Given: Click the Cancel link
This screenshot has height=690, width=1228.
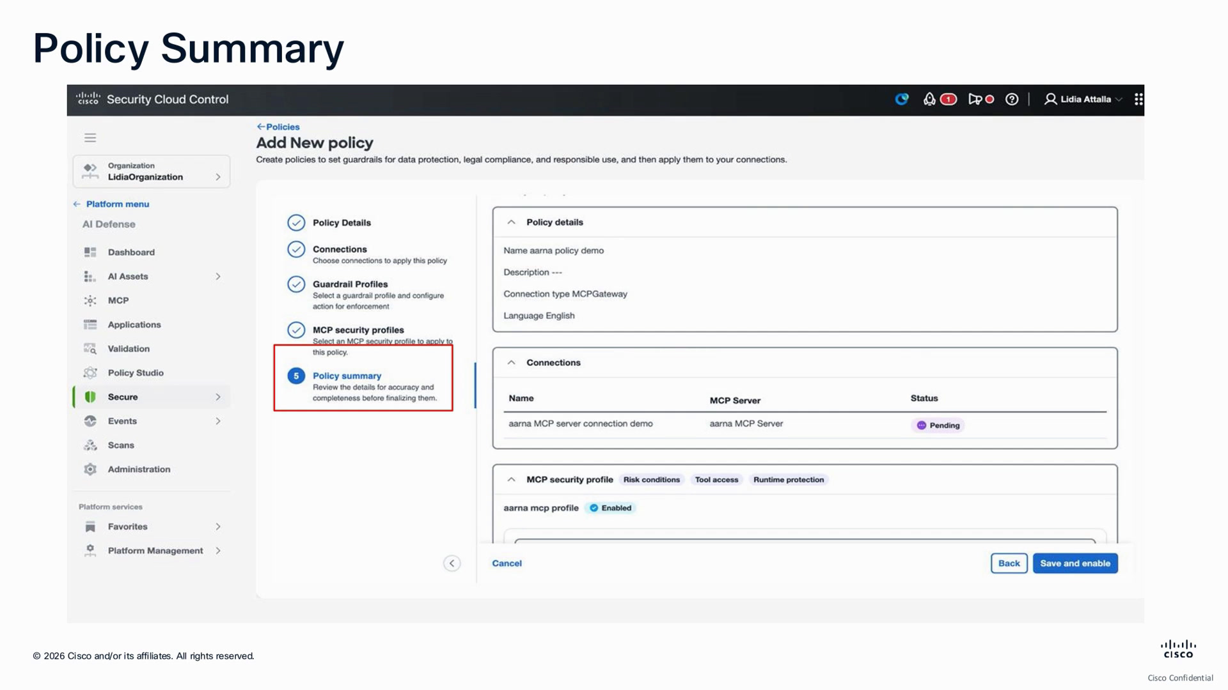Looking at the screenshot, I should (x=507, y=563).
